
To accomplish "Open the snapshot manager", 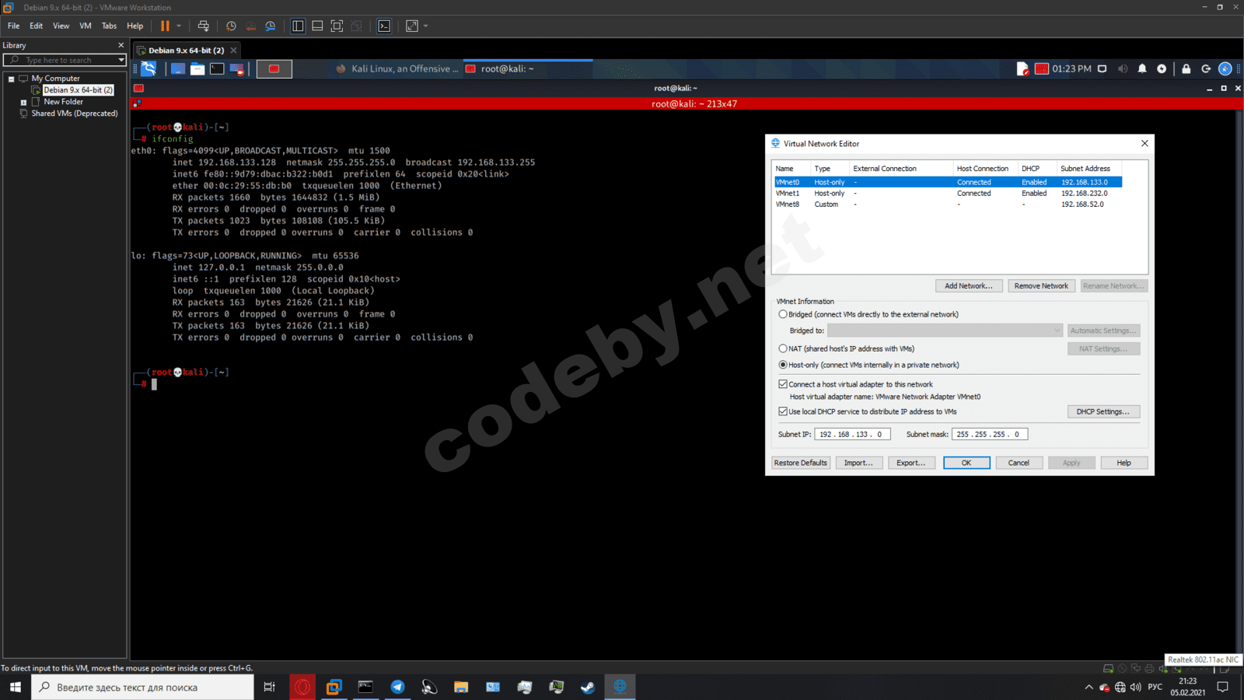I will tap(270, 26).
